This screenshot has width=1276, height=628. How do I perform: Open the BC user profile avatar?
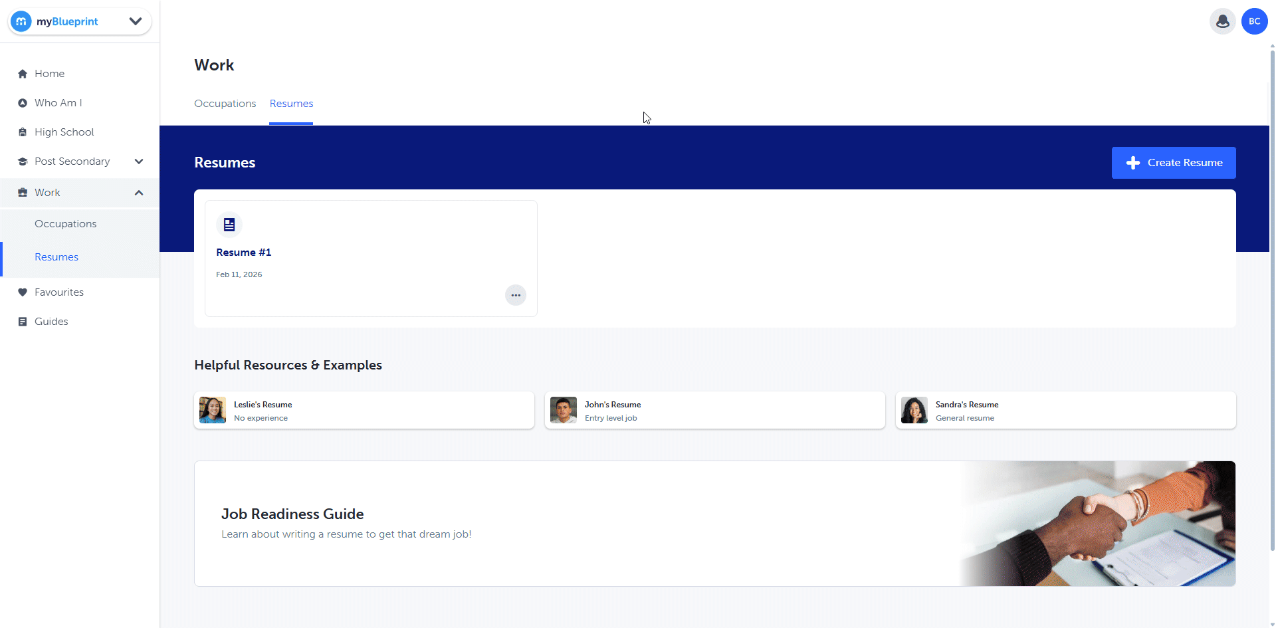coord(1254,21)
